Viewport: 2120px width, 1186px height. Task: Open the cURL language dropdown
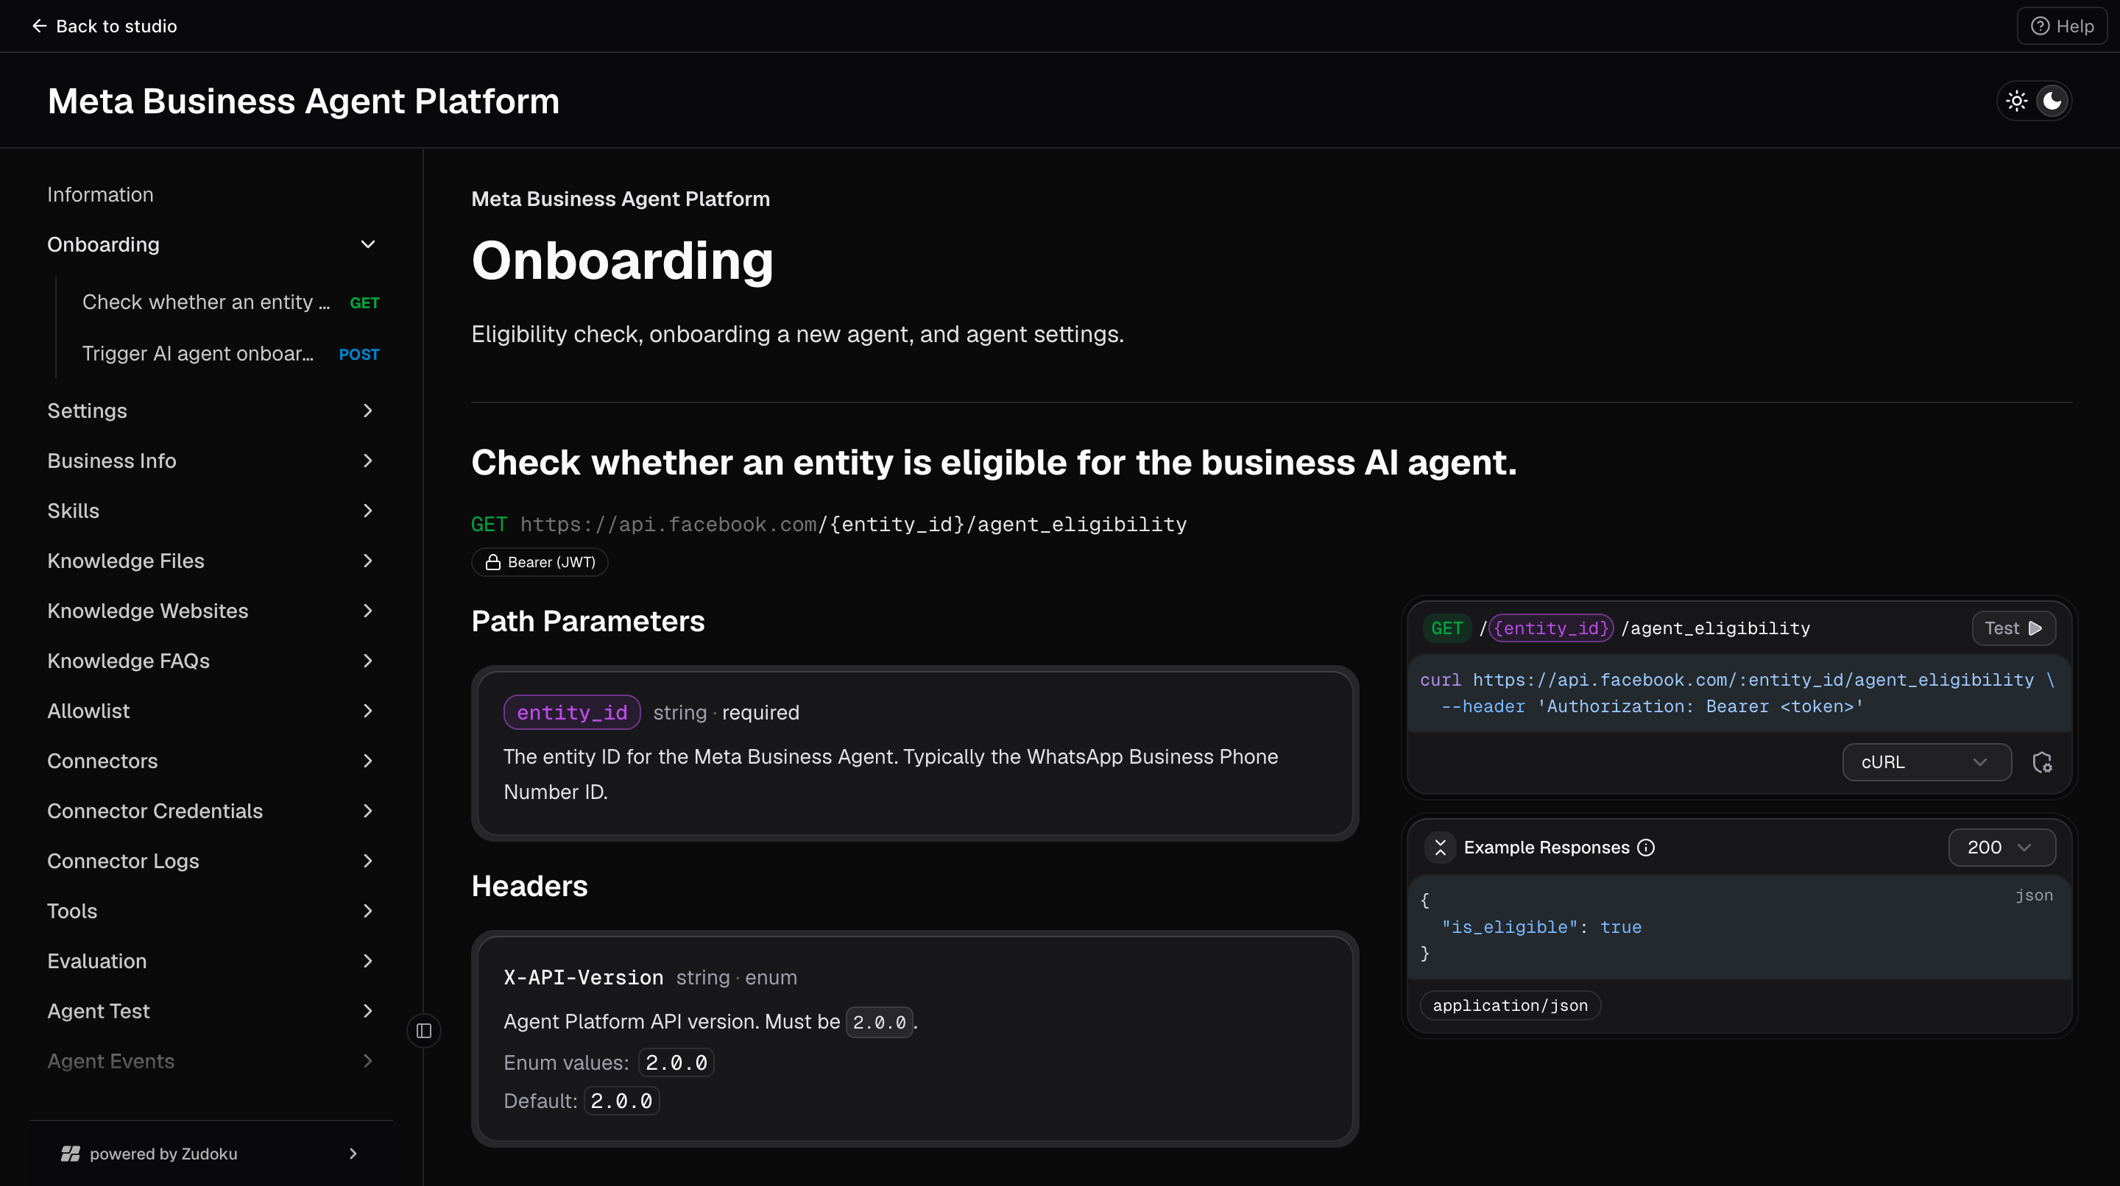[x=1926, y=762]
